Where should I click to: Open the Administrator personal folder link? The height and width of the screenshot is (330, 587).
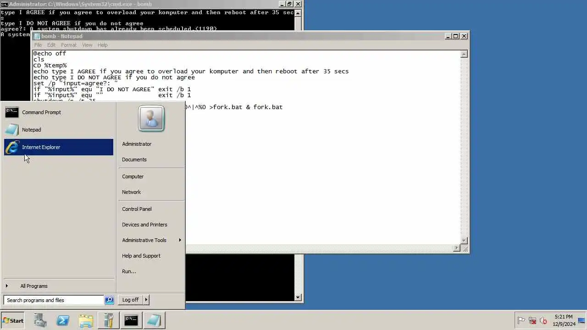pyautogui.click(x=137, y=144)
